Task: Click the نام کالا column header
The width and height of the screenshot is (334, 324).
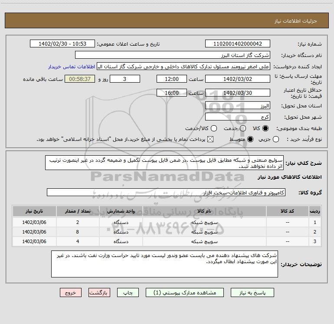Action: pyautogui.click(x=204, y=211)
